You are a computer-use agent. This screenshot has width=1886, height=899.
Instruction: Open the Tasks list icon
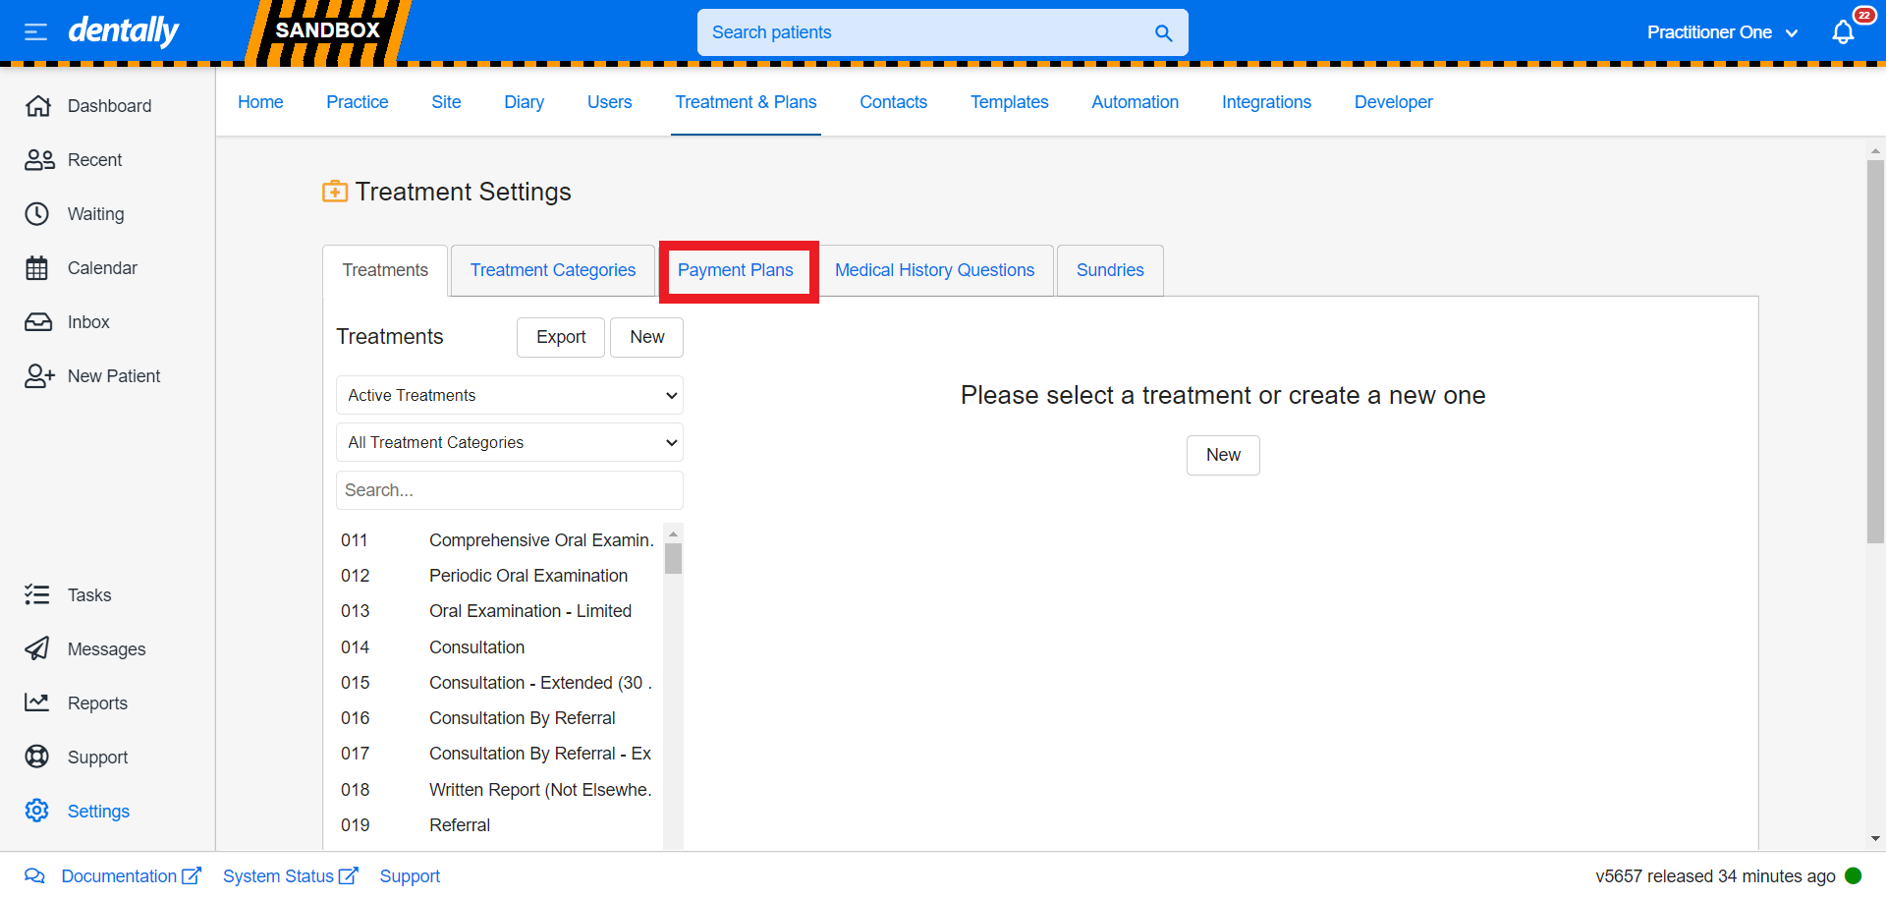click(x=37, y=594)
